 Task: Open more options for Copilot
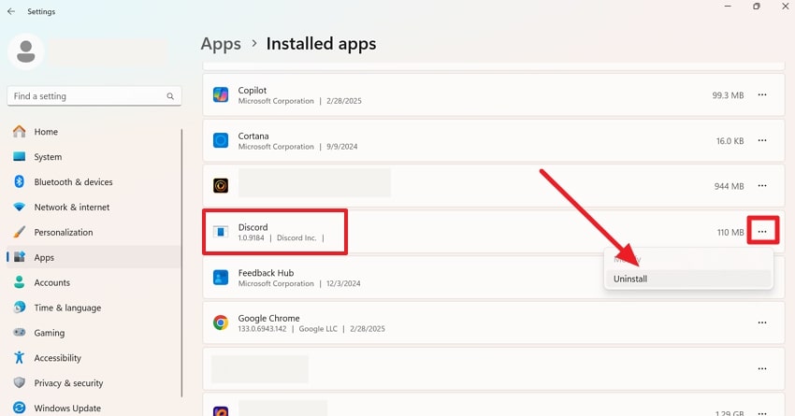point(762,94)
